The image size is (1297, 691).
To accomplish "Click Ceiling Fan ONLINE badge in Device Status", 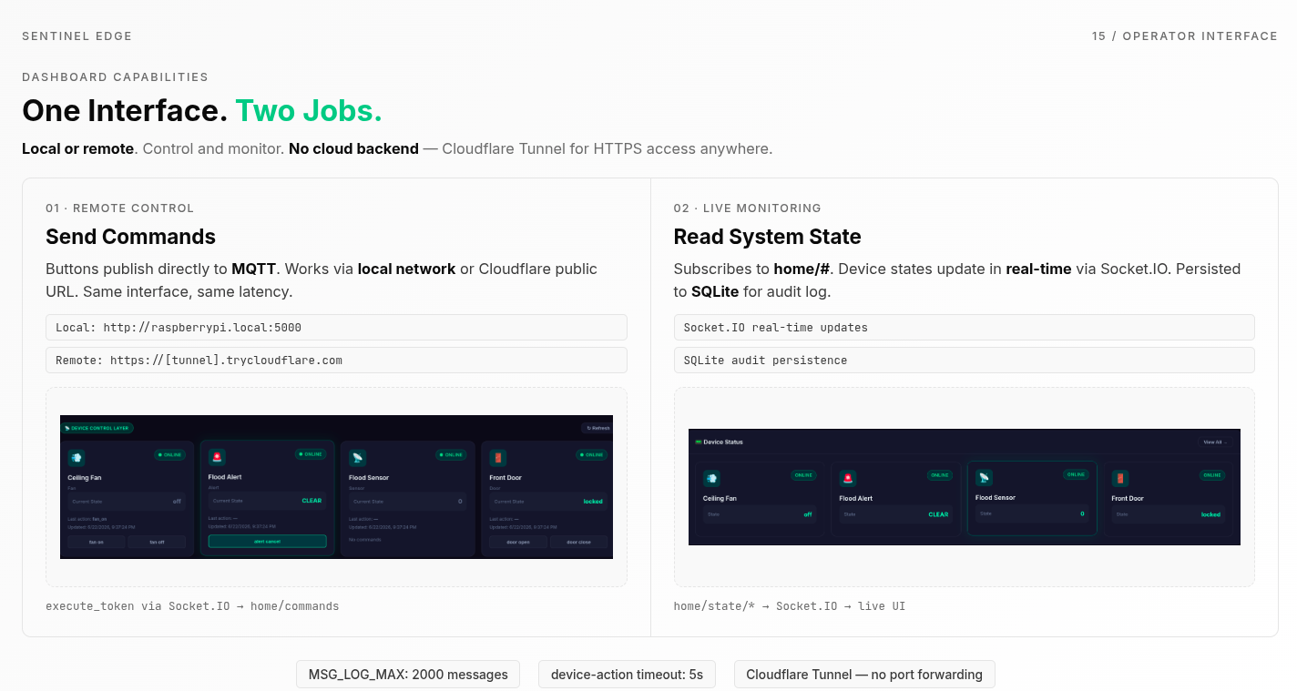I will (804, 475).
